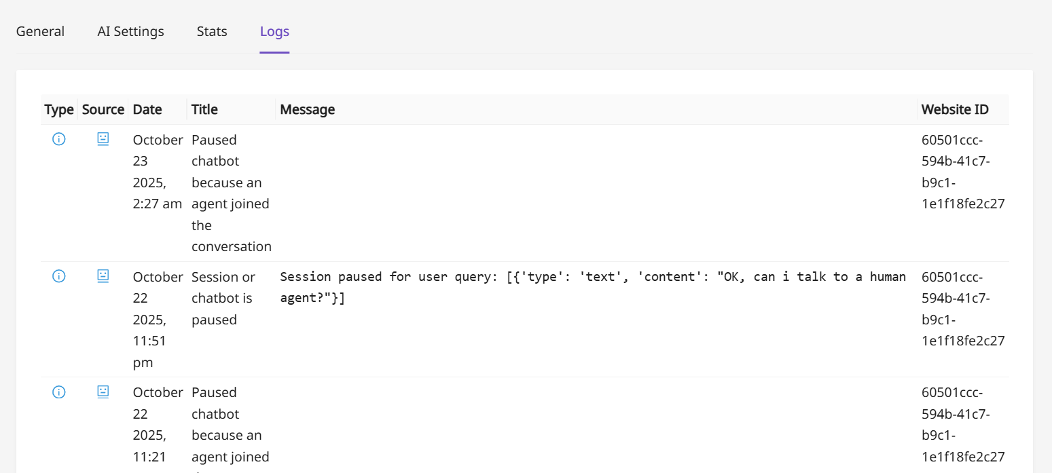This screenshot has height=473, width=1052.
Task: Open the Stats tab
Action: pos(212,31)
